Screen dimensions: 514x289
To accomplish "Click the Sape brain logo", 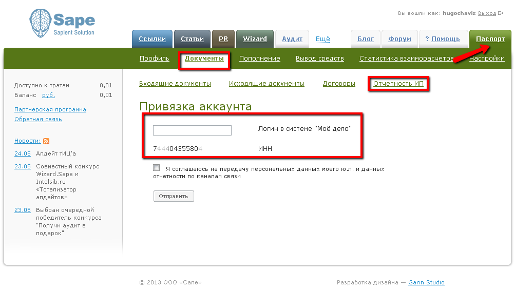I will click(x=62, y=23).
